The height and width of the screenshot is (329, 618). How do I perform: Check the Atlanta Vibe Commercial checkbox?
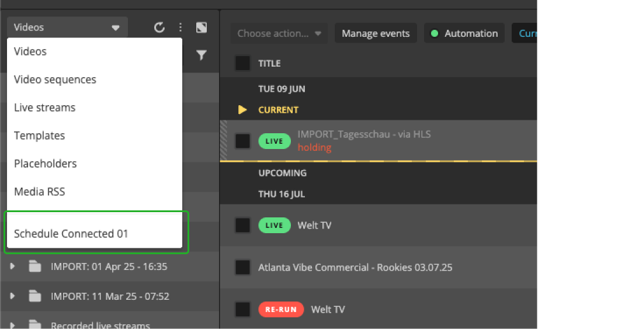click(242, 268)
